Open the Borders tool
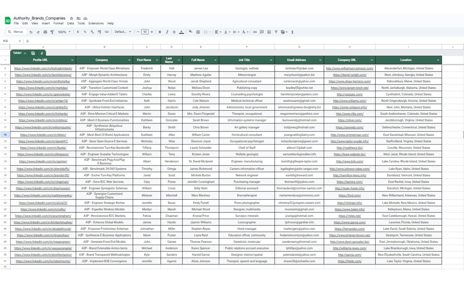464x283 pixels. tap(198, 32)
